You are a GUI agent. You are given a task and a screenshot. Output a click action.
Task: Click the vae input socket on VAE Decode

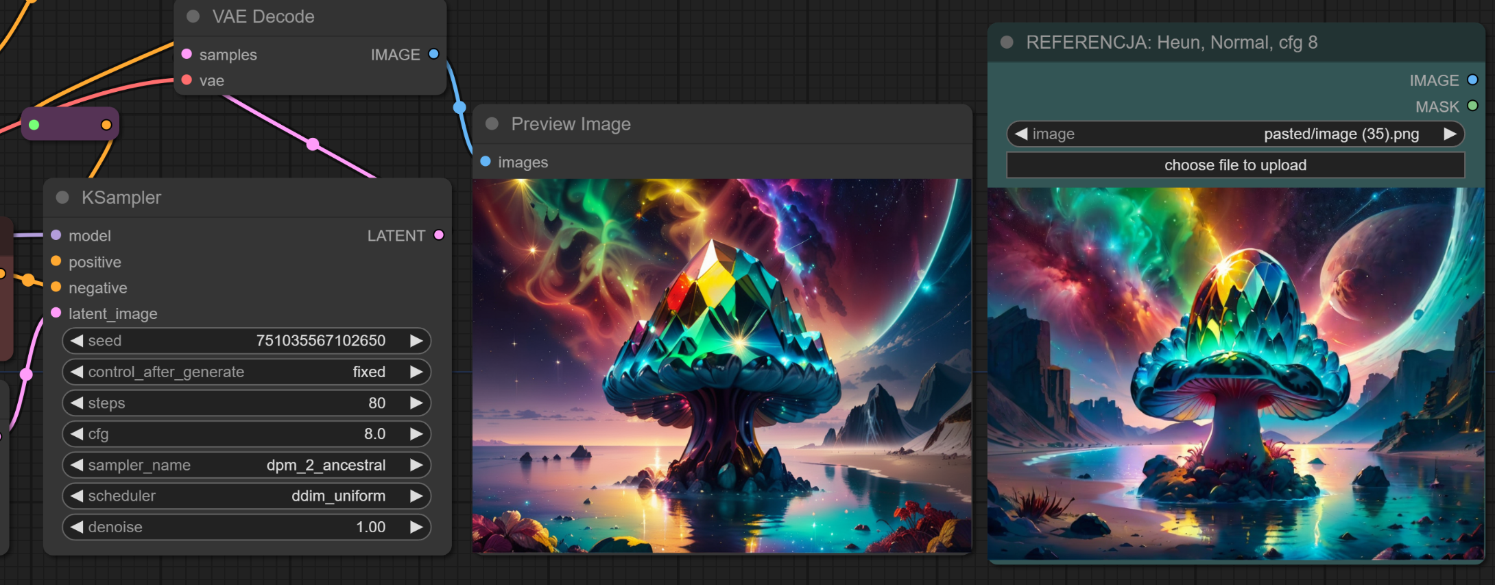click(187, 80)
